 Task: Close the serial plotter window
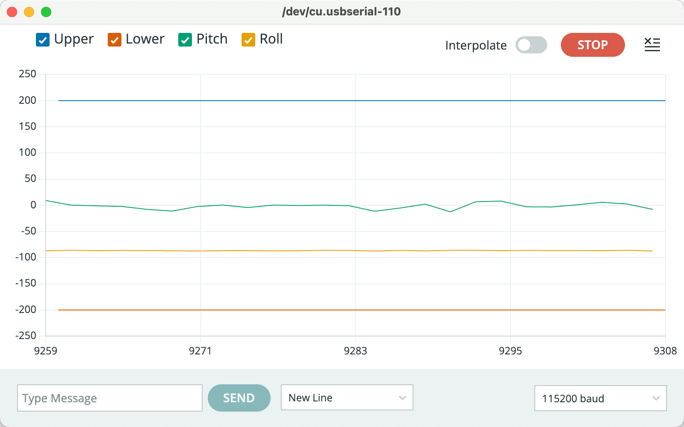12,12
